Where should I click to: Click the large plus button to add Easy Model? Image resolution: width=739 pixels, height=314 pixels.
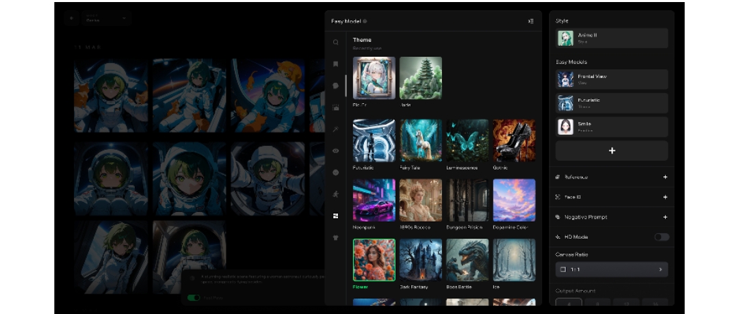coord(611,151)
